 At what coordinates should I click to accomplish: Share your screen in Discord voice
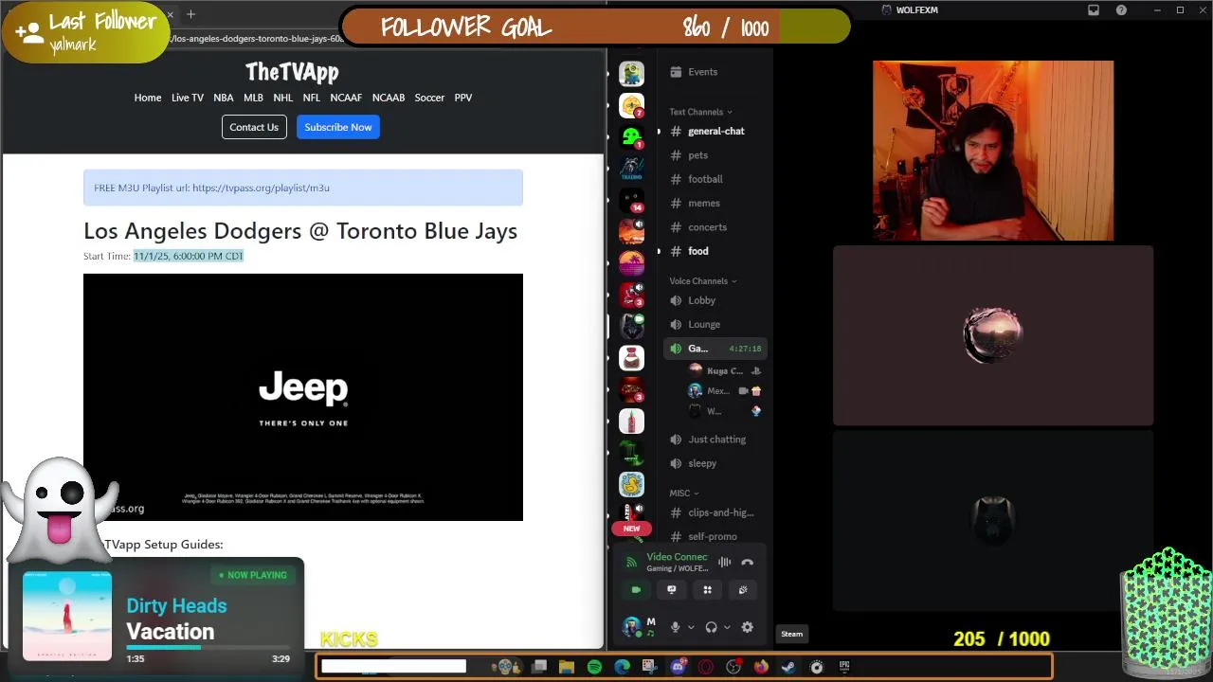672,589
